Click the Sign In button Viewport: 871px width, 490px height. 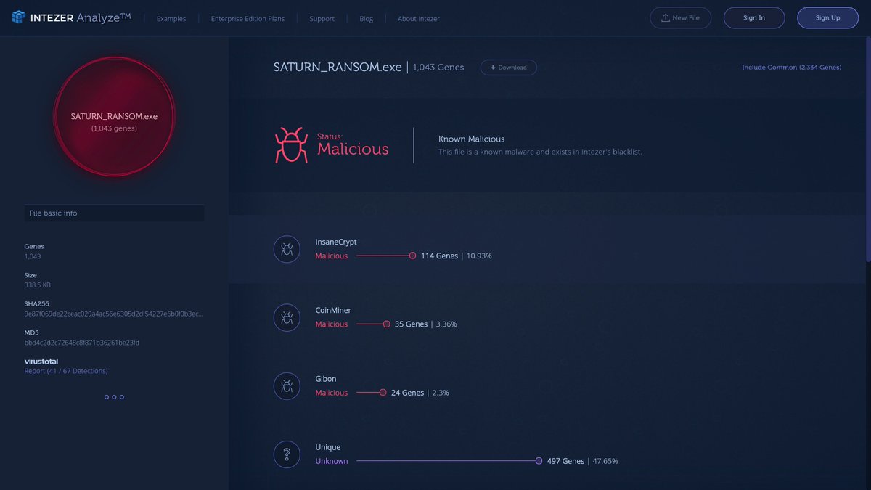pyautogui.click(x=754, y=17)
